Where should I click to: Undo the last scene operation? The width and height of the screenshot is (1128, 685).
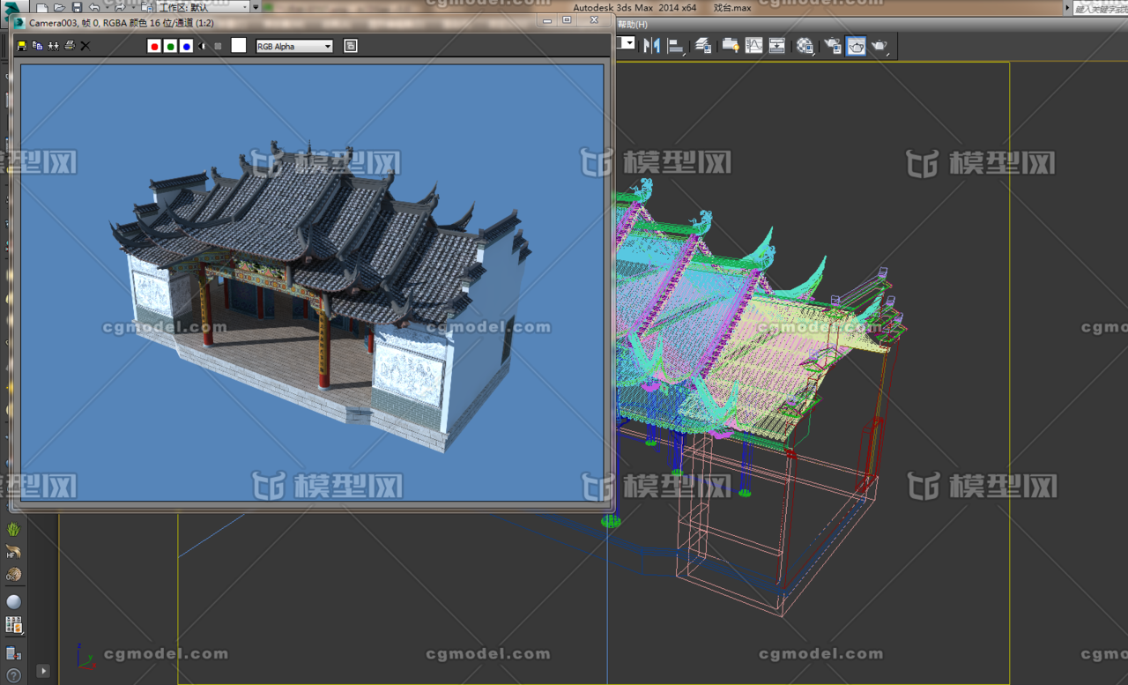coord(94,8)
